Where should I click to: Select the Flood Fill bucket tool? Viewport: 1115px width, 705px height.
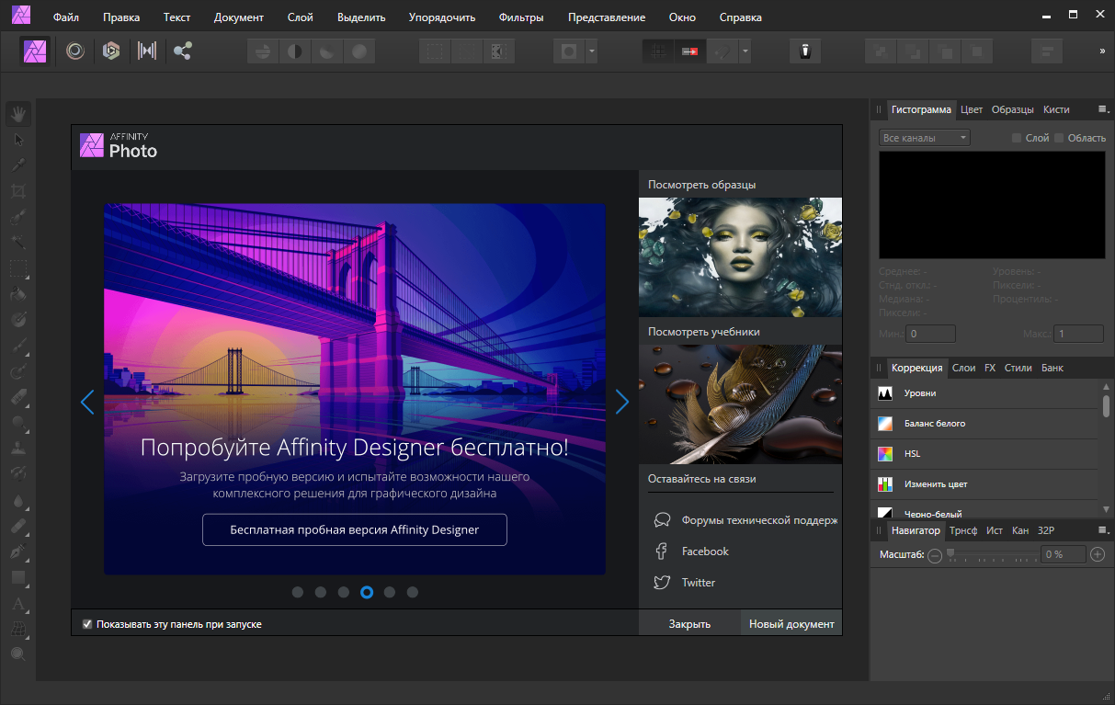point(18,295)
